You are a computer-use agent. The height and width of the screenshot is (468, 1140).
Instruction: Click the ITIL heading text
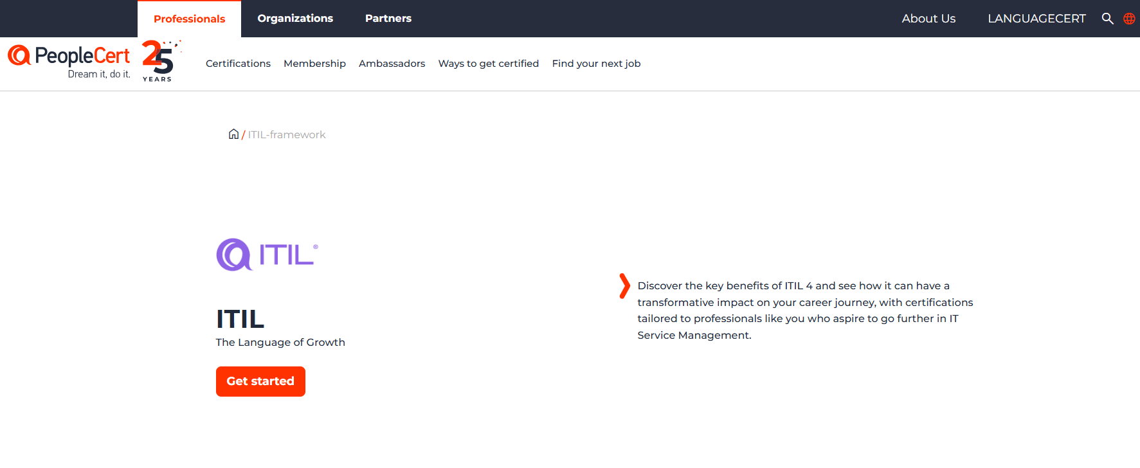click(x=240, y=319)
